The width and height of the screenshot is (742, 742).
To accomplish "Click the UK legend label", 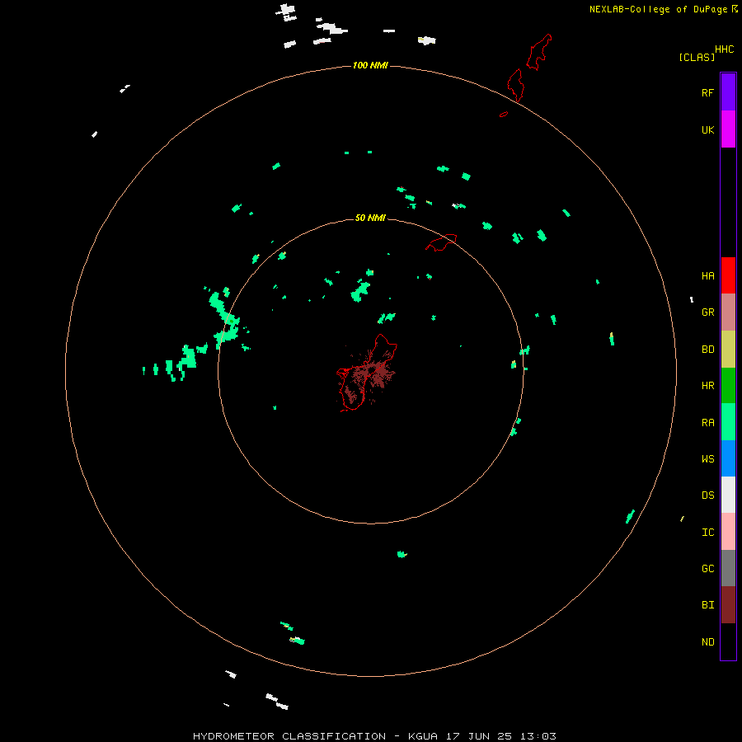I will point(707,129).
